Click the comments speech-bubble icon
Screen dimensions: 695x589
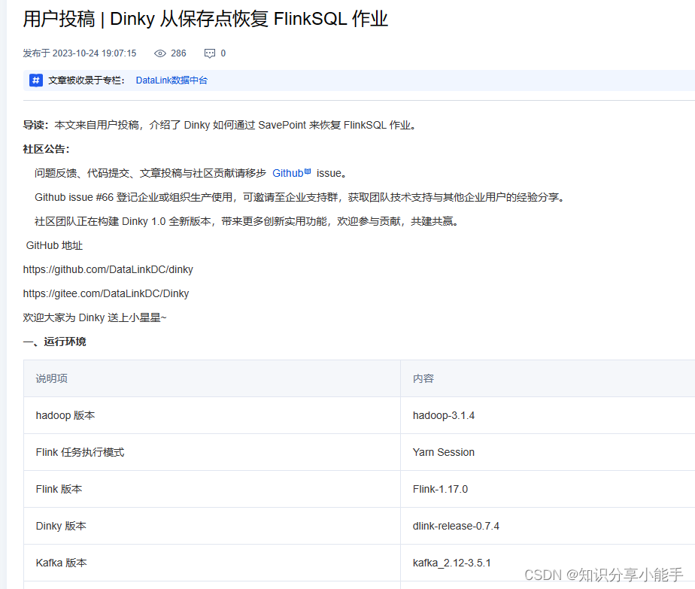(x=210, y=53)
